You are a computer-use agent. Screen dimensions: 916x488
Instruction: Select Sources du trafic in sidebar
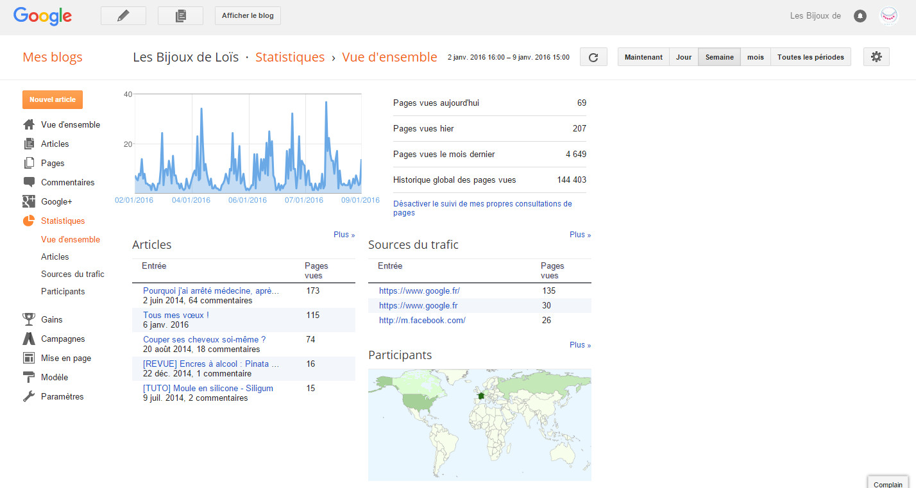(x=72, y=274)
